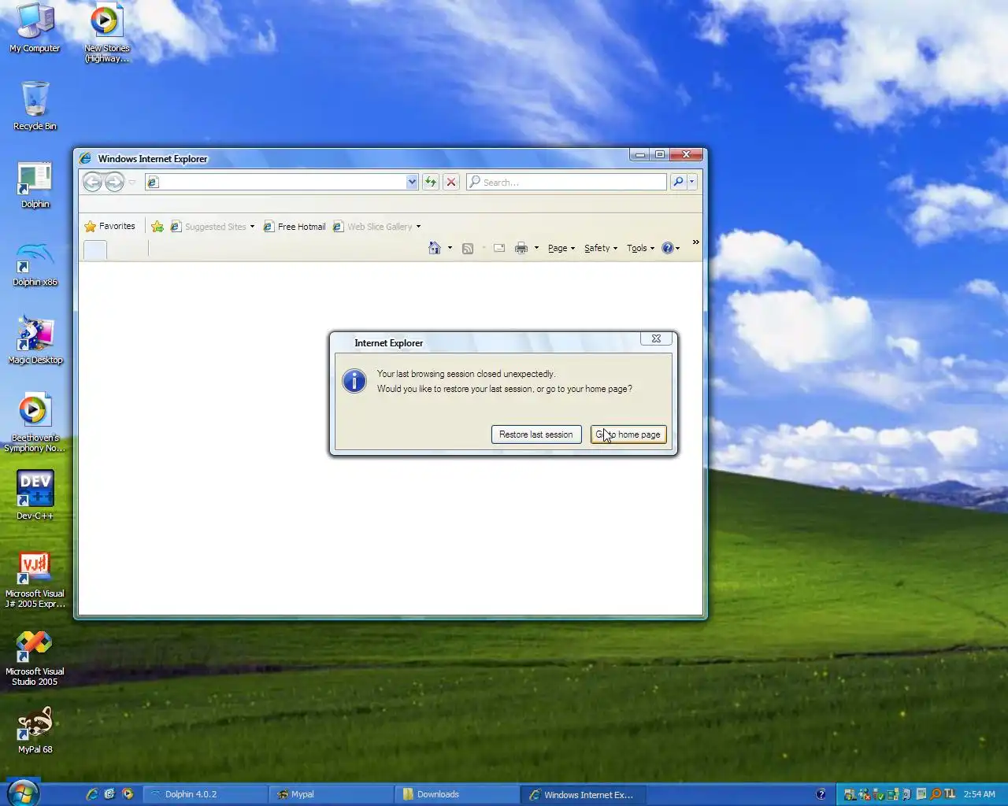Switch to Dolphin 4.0.2 taskbar button

(x=205, y=794)
